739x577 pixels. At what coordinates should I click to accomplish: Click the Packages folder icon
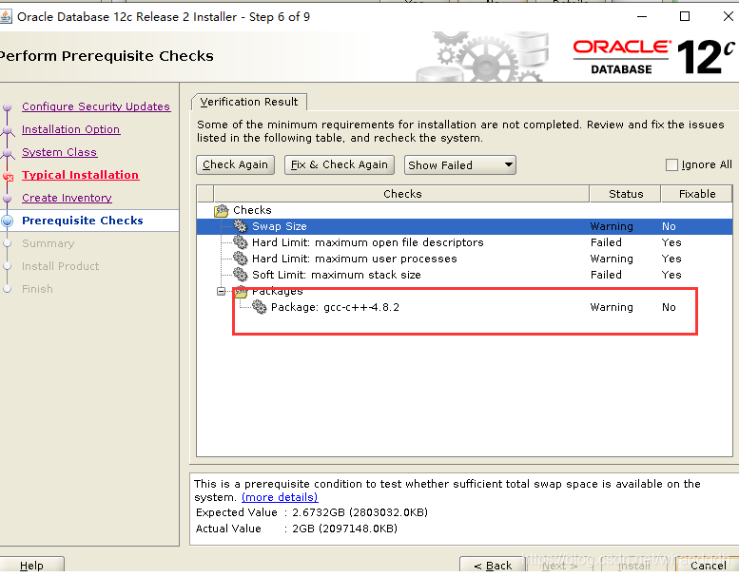click(241, 292)
